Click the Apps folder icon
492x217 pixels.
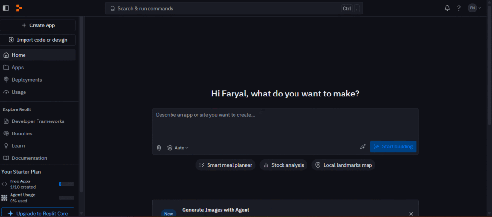click(6, 67)
